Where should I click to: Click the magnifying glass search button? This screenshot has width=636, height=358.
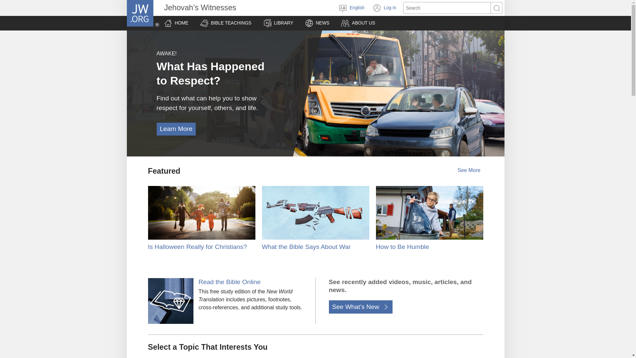[497, 8]
